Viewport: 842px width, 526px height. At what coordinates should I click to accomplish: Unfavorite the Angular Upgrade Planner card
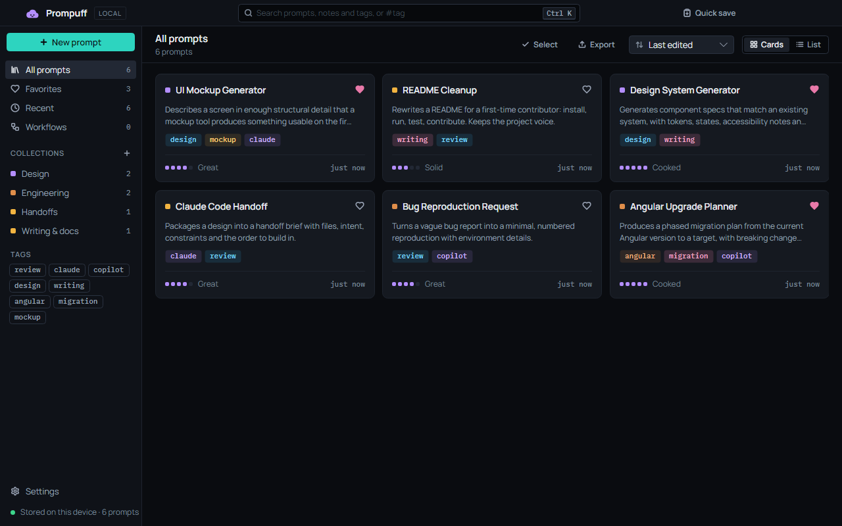point(814,206)
